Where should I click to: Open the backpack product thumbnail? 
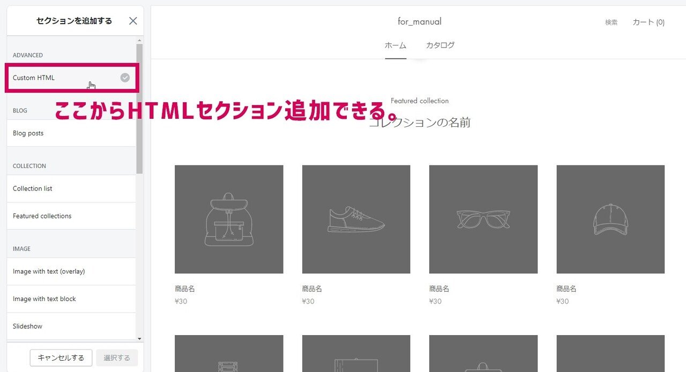point(229,219)
